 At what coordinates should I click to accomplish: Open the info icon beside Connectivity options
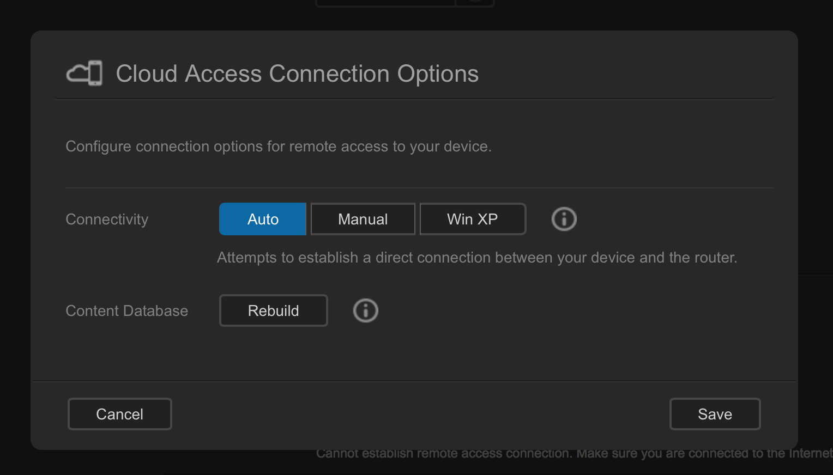(x=564, y=219)
